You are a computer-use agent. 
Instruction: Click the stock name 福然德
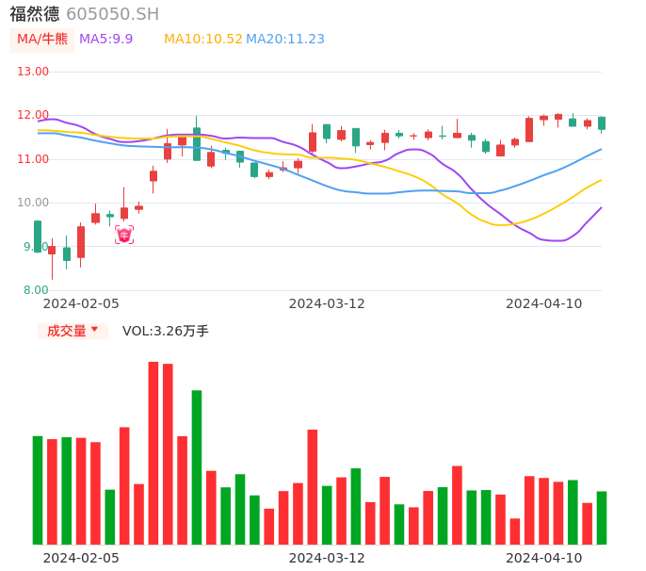pyautogui.click(x=35, y=14)
